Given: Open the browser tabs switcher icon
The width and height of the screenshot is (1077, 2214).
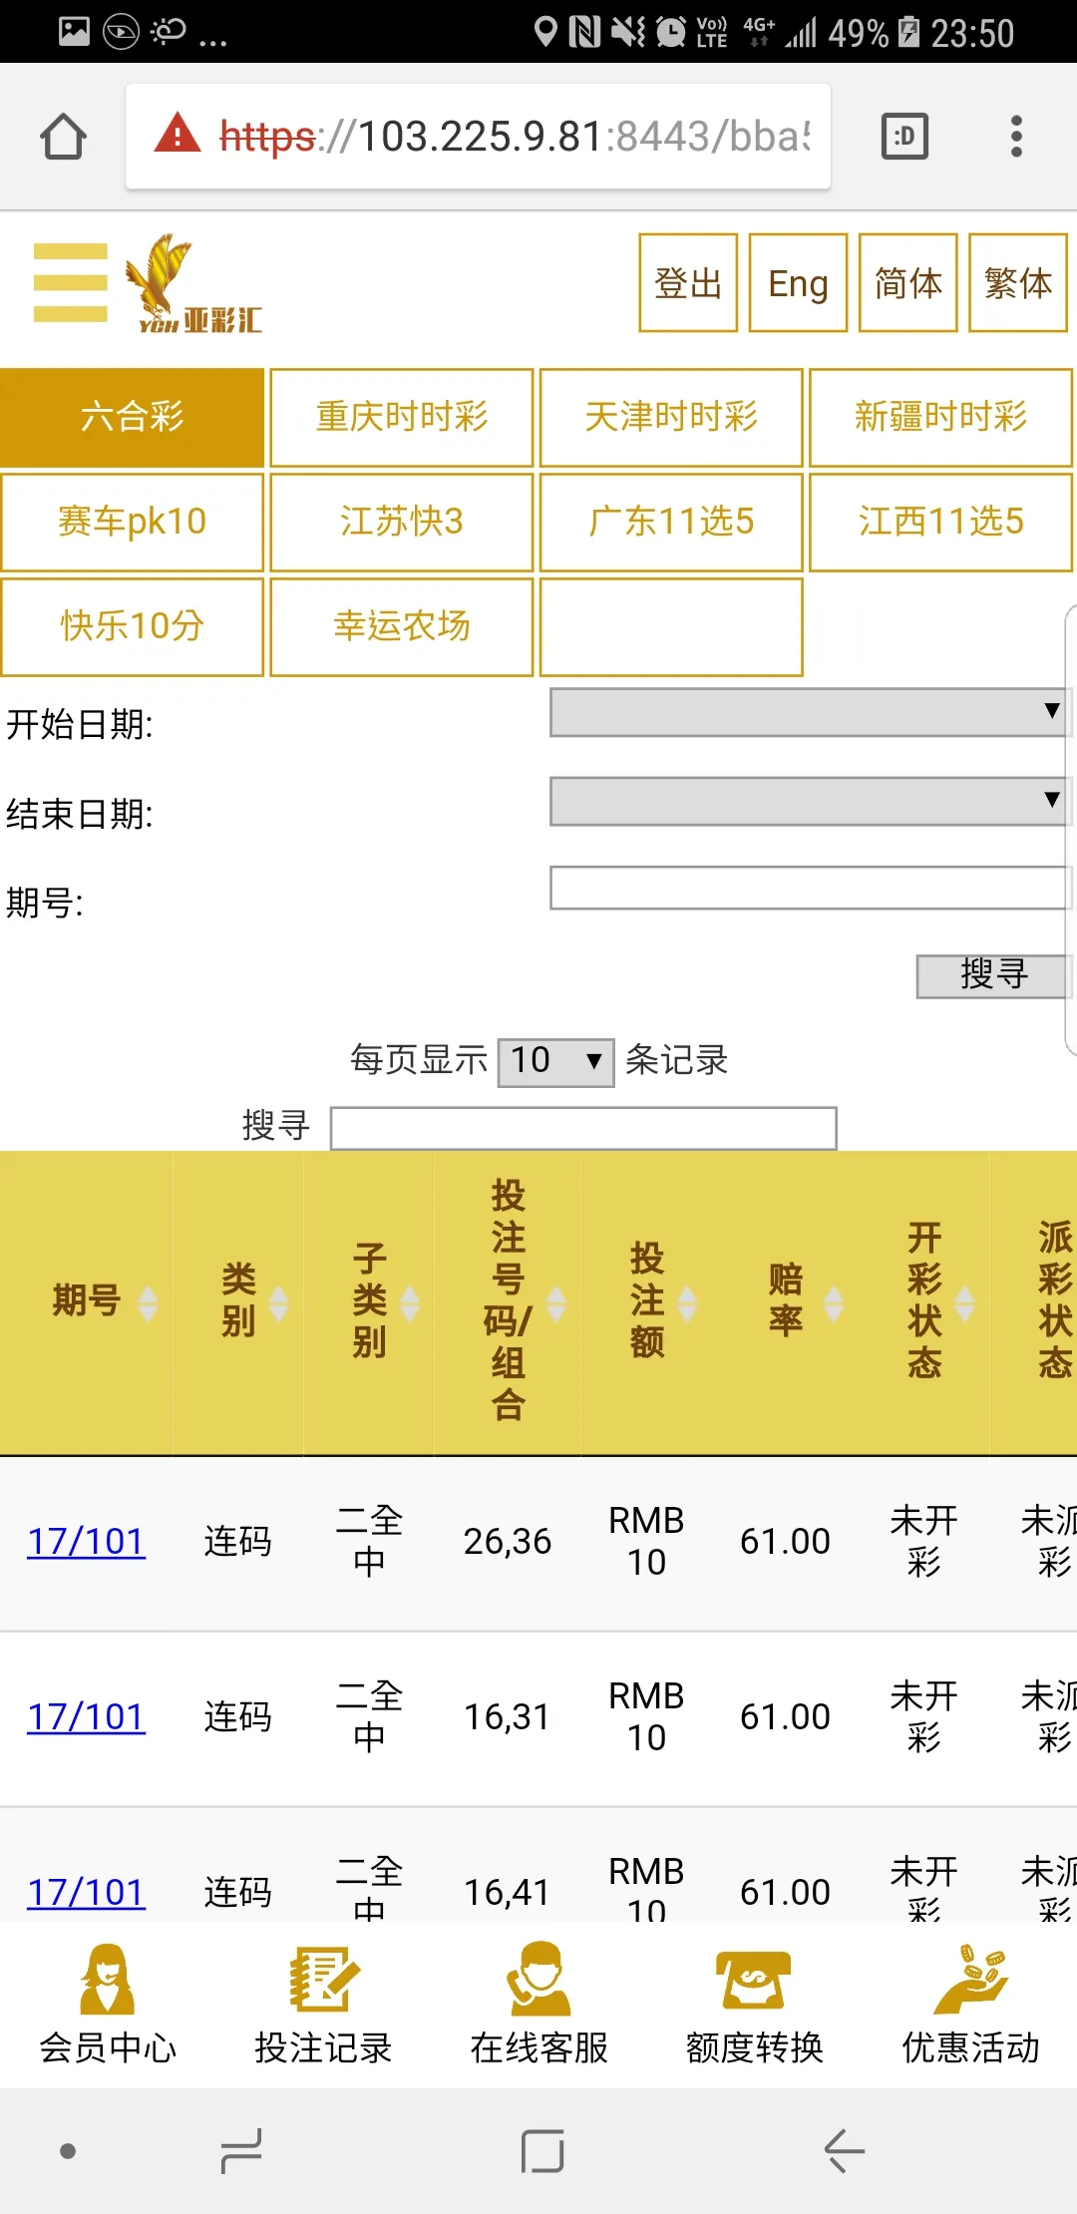Looking at the screenshot, I should click(x=904, y=137).
